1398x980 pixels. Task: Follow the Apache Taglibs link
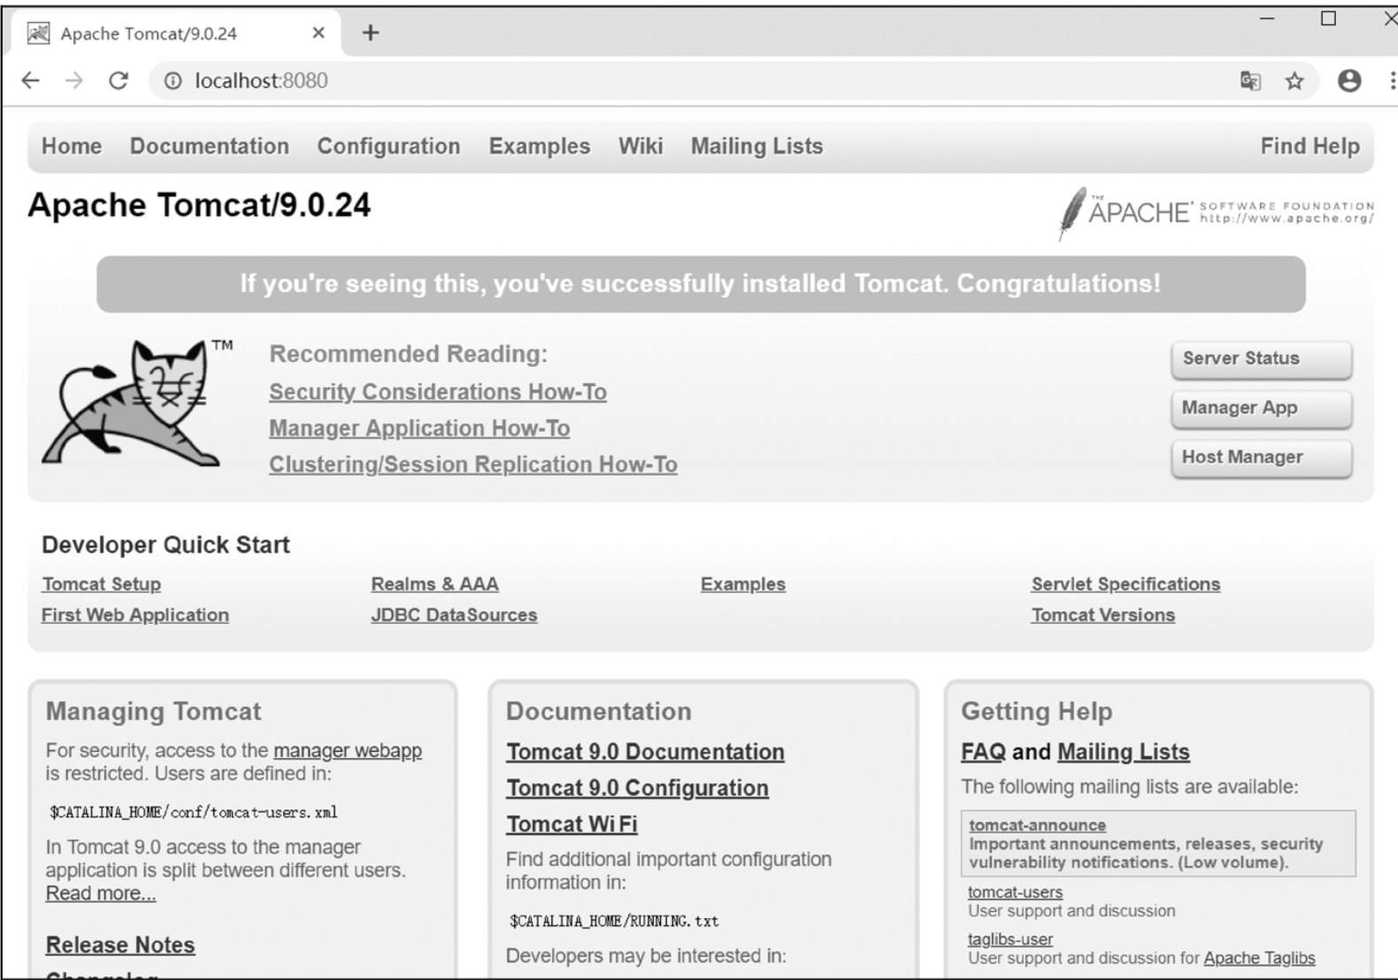click(1259, 958)
